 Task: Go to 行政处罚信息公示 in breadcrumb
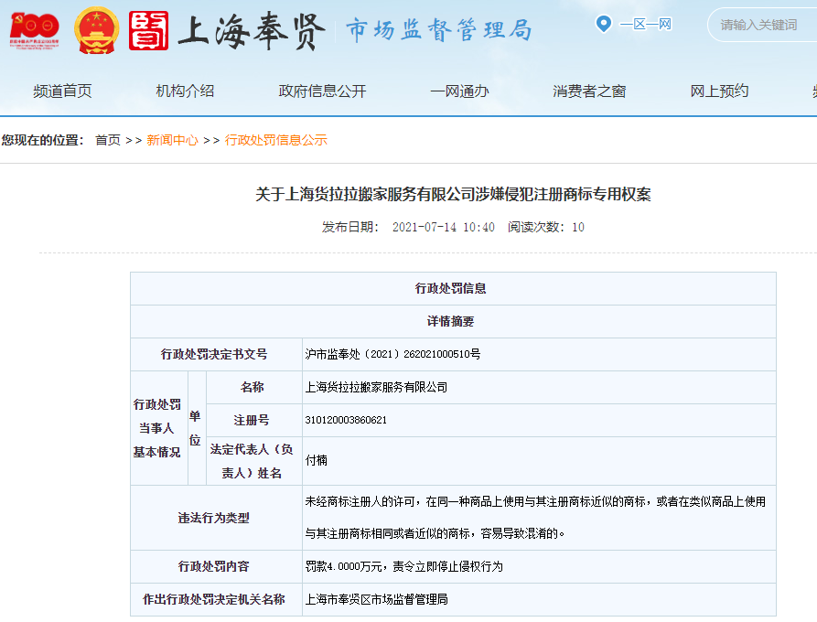click(276, 140)
